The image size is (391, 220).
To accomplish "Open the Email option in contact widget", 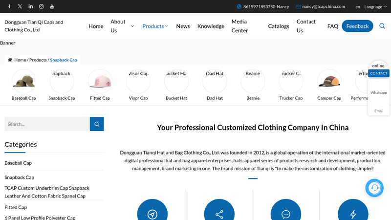I will click(379, 111).
